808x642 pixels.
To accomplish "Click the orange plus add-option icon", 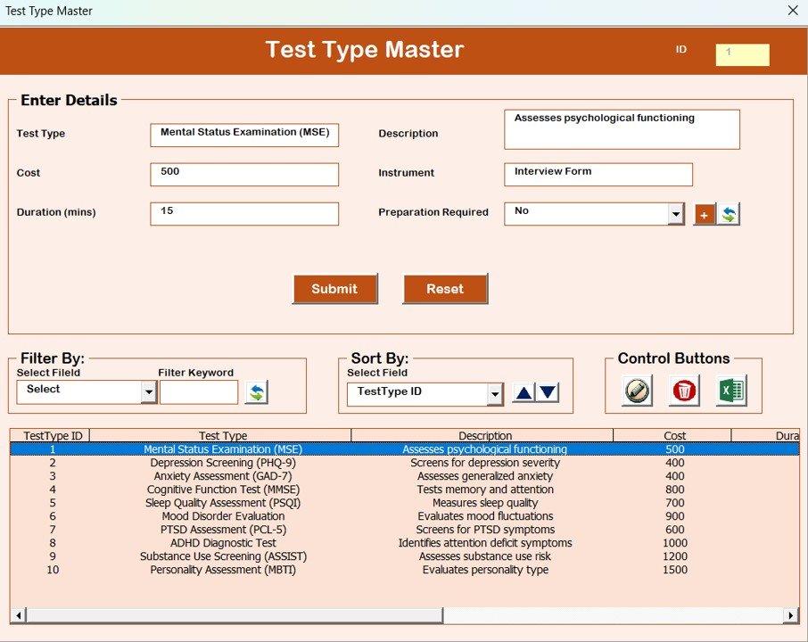I will tap(705, 214).
